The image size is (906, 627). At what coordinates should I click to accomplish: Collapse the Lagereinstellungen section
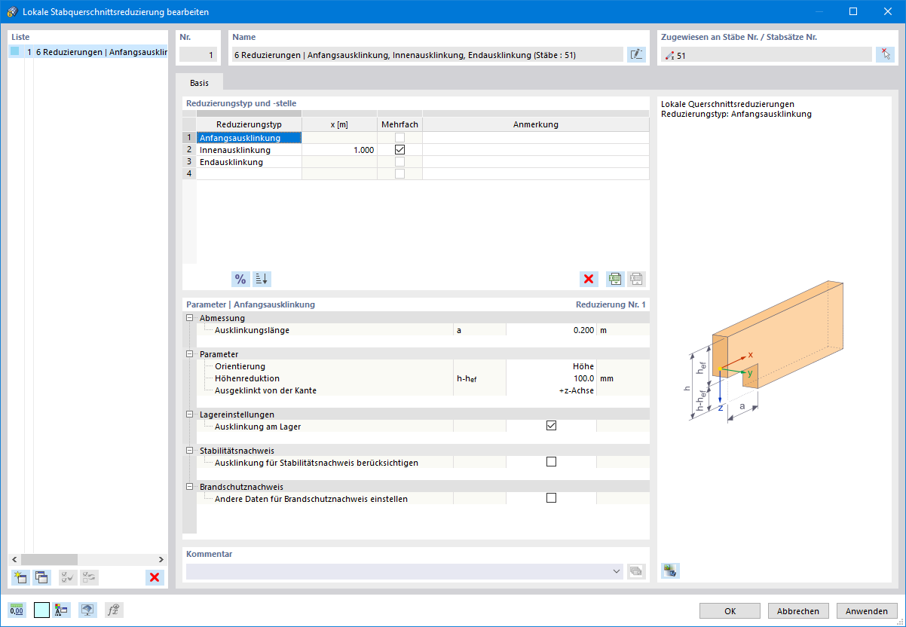(190, 414)
